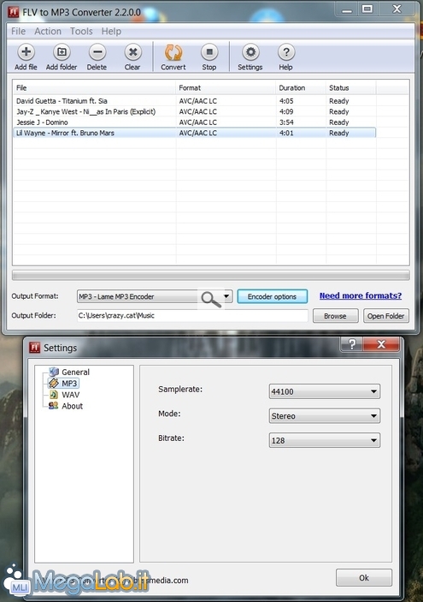Select the Jessie J - Domino row
423x602 pixels.
tap(194, 122)
